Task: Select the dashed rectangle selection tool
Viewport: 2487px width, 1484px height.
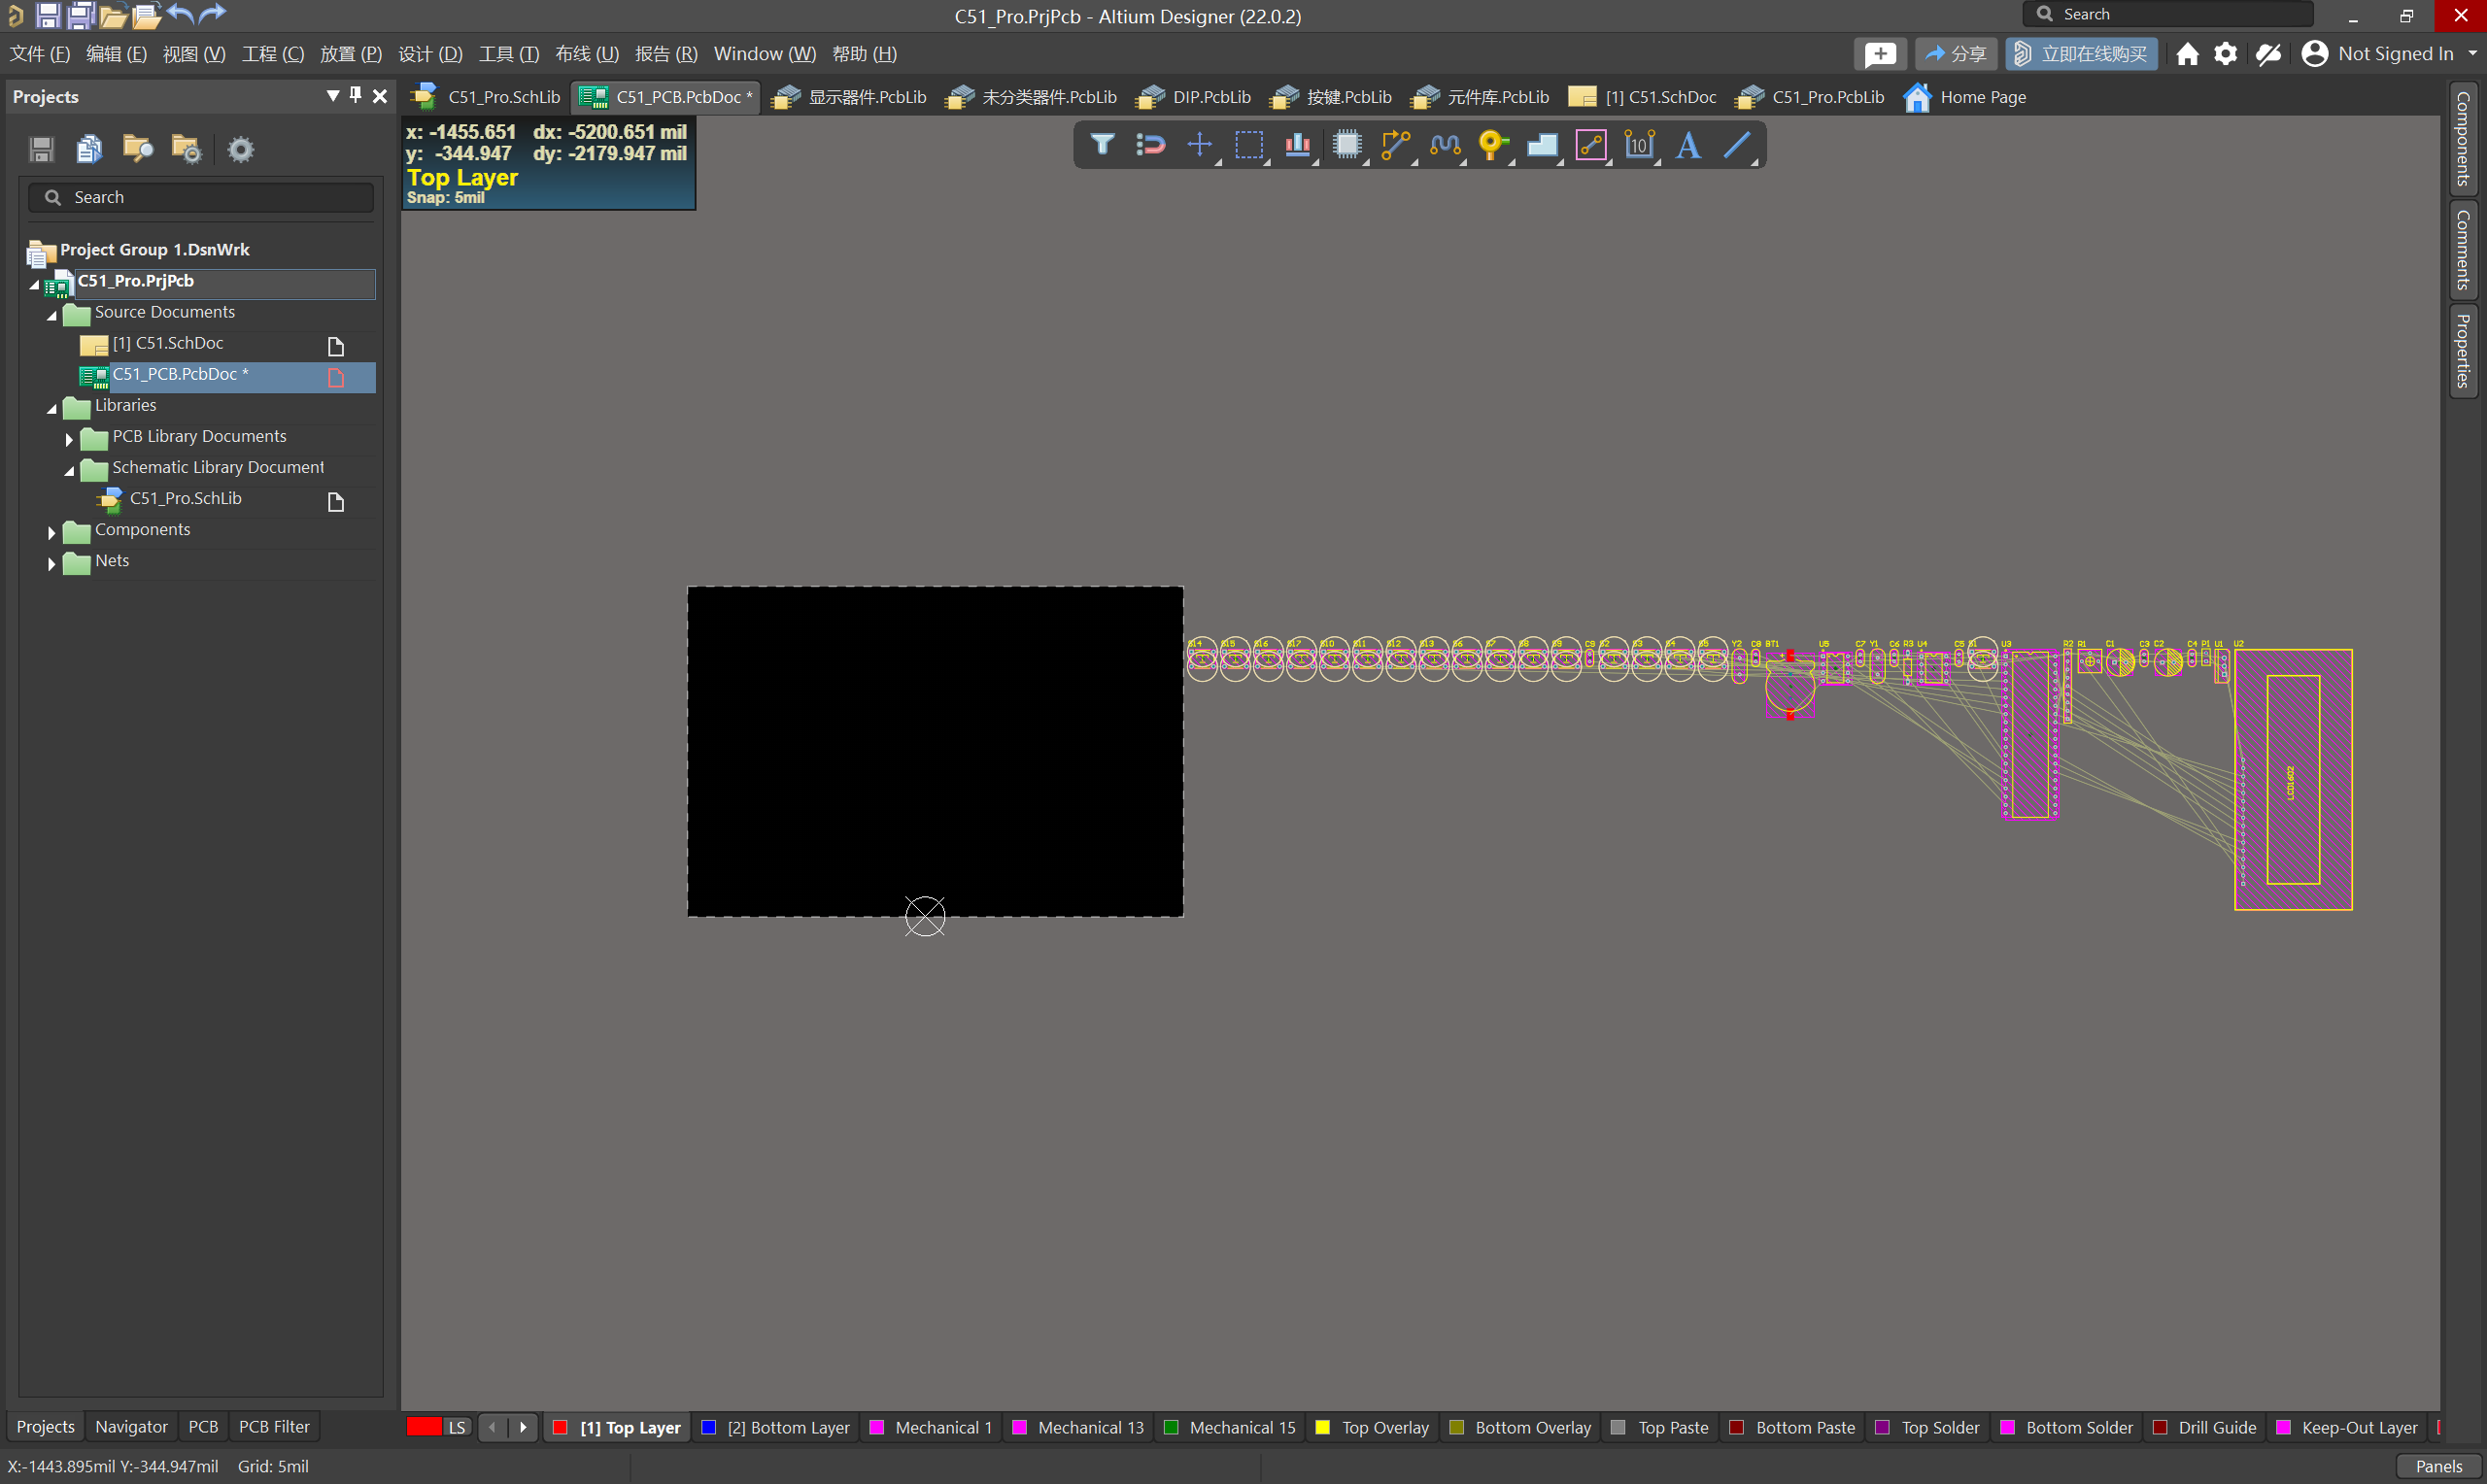Action: point(1249,145)
